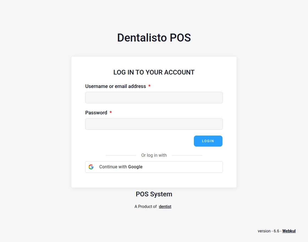Select the red asterisk beside Password label

coord(111,112)
